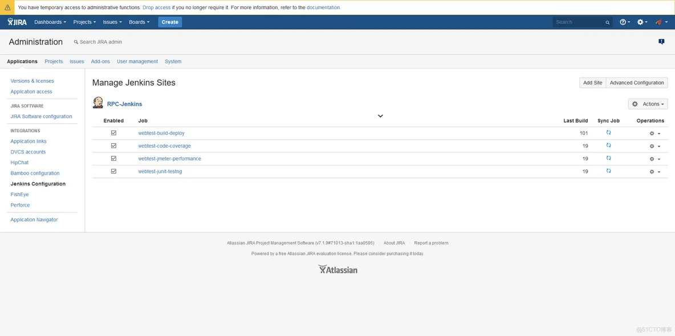The image size is (675, 336).
Task: Collapse the RPC-Jenkins job list chevron
Action: 381,116
